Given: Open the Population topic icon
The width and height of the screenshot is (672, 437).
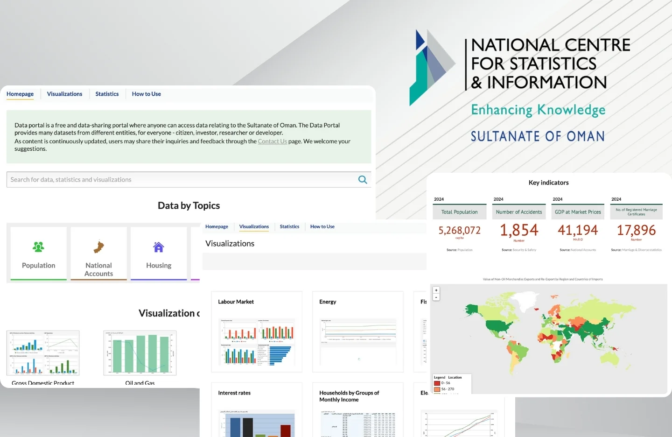Looking at the screenshot, I should click(38, 247).
